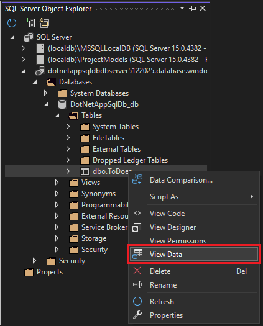Collapse the DotNetAppSqlDb_db database node
Screen dimensions: 263x326
pos(46,104)
